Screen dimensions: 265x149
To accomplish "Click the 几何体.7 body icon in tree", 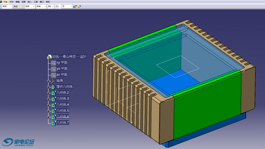I will click(54, 123).
